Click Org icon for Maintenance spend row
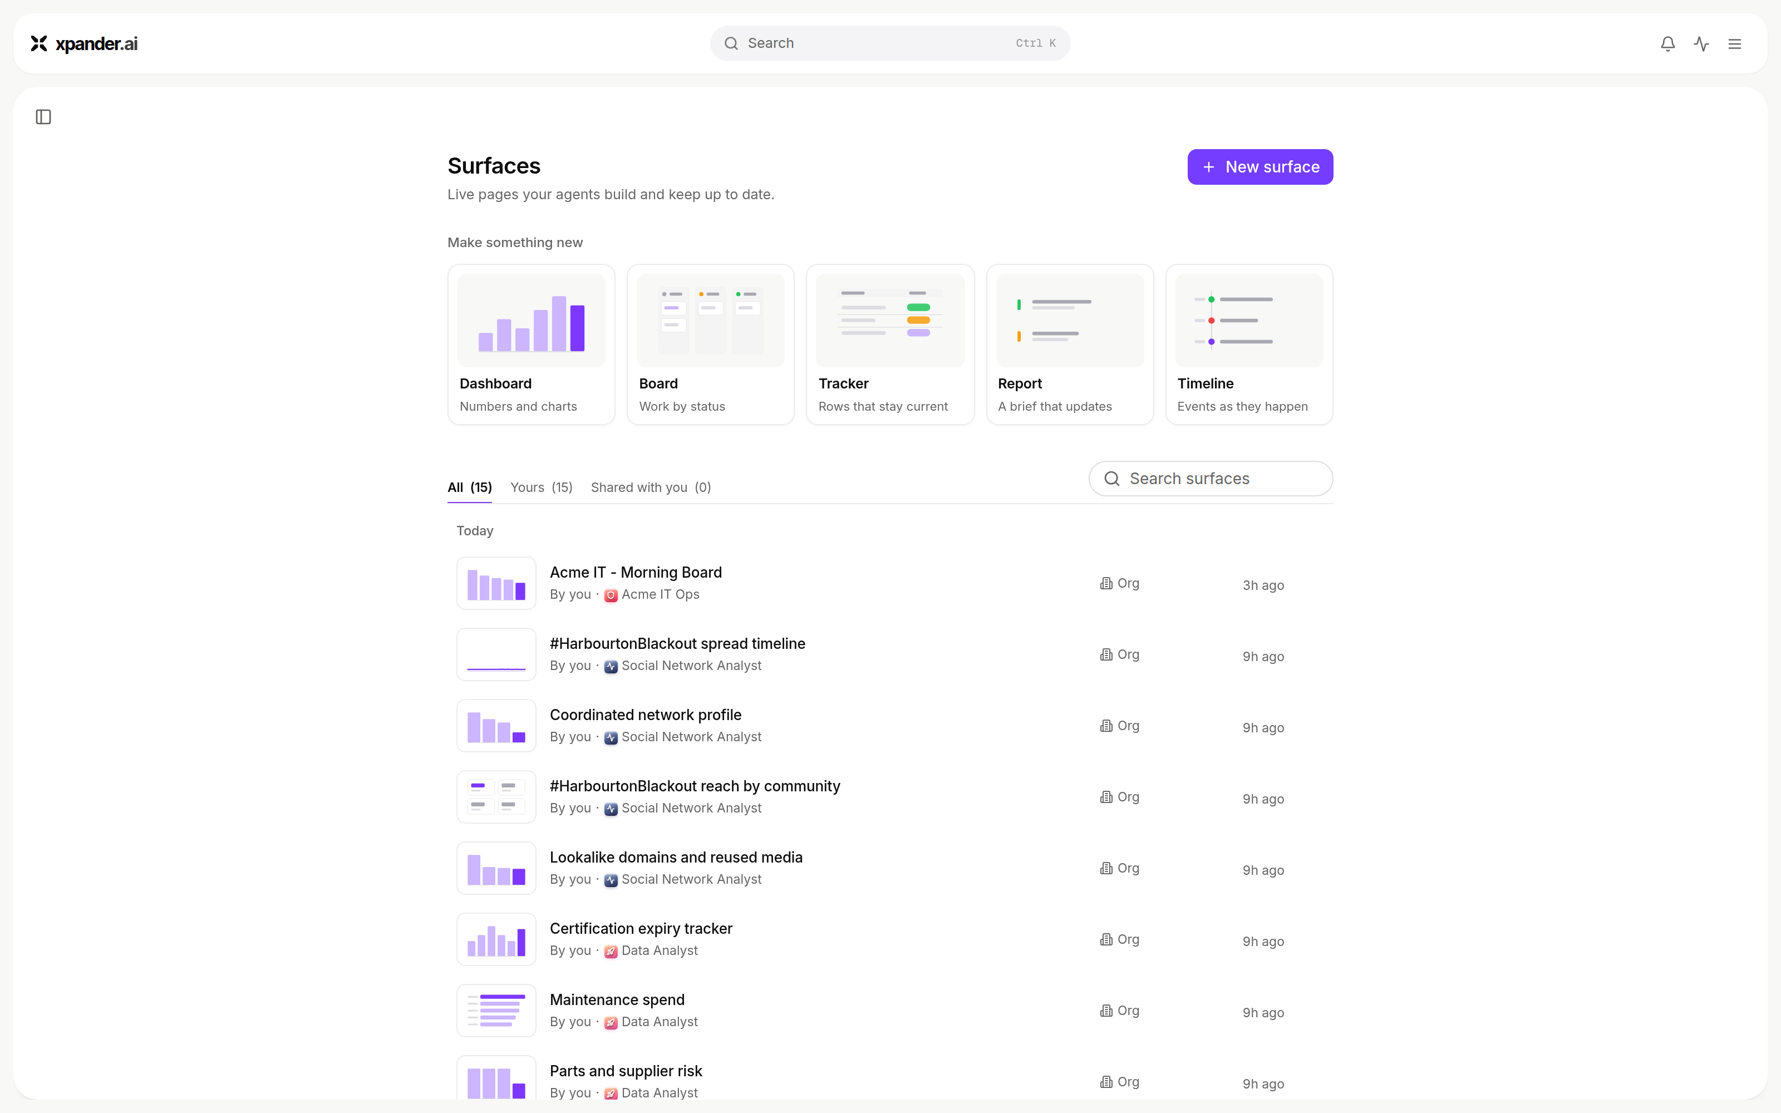 point(1106,1011)
